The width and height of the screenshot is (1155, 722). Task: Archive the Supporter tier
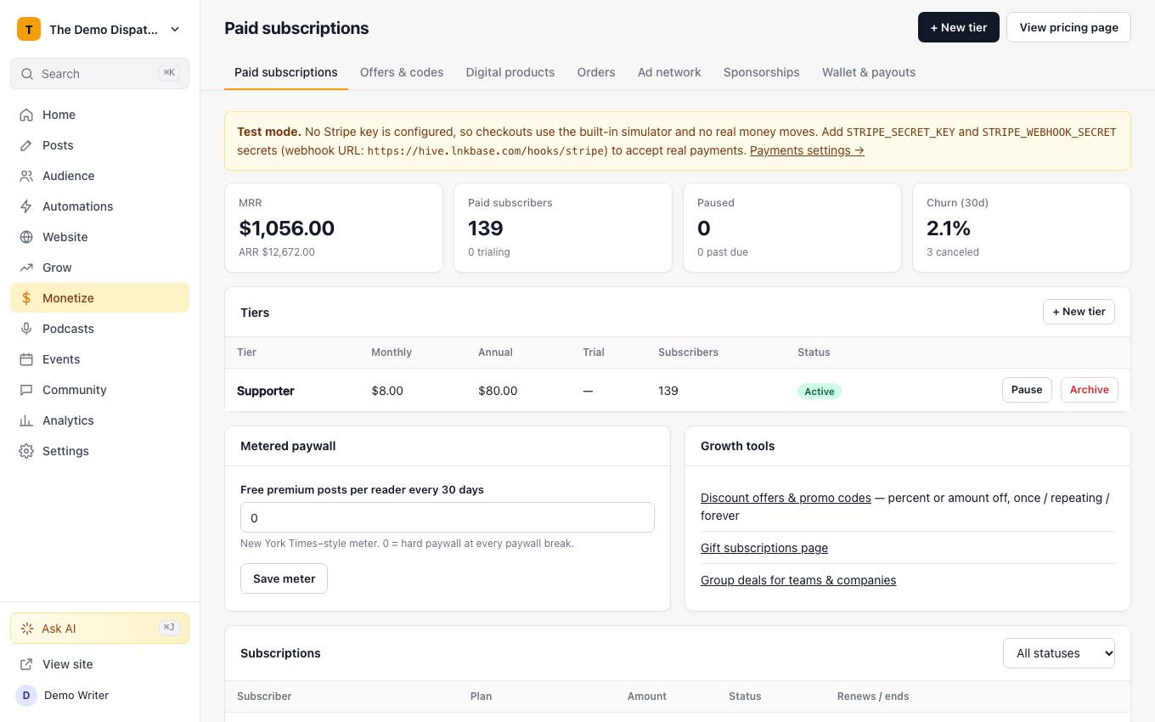[x=1090, y=390]
